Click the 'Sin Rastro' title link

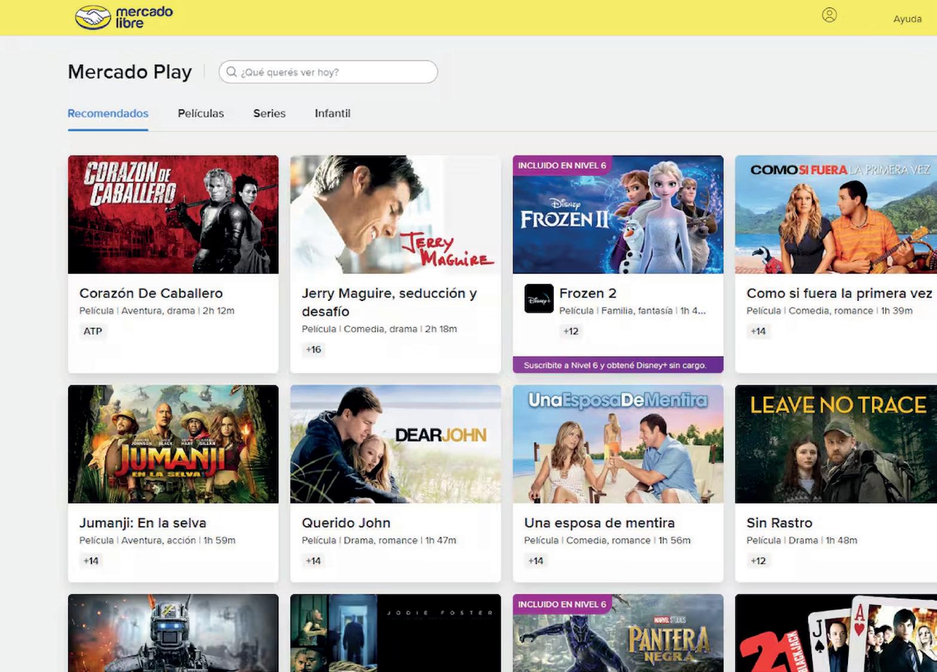tap(779, 523)
